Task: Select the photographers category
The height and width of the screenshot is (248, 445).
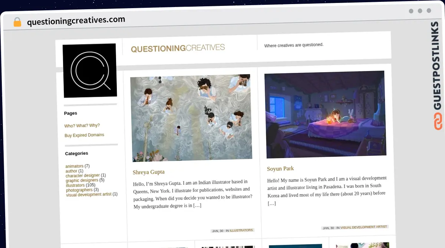Action: click(x=79, y=190)
